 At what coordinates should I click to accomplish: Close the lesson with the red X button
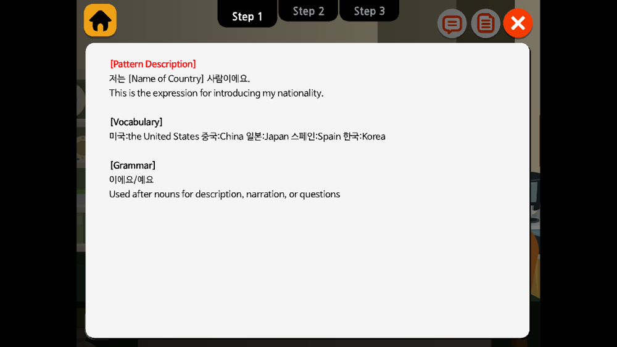click(518, 23)
